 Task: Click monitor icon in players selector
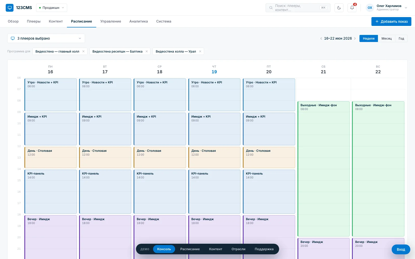click(x=12, y=38)
